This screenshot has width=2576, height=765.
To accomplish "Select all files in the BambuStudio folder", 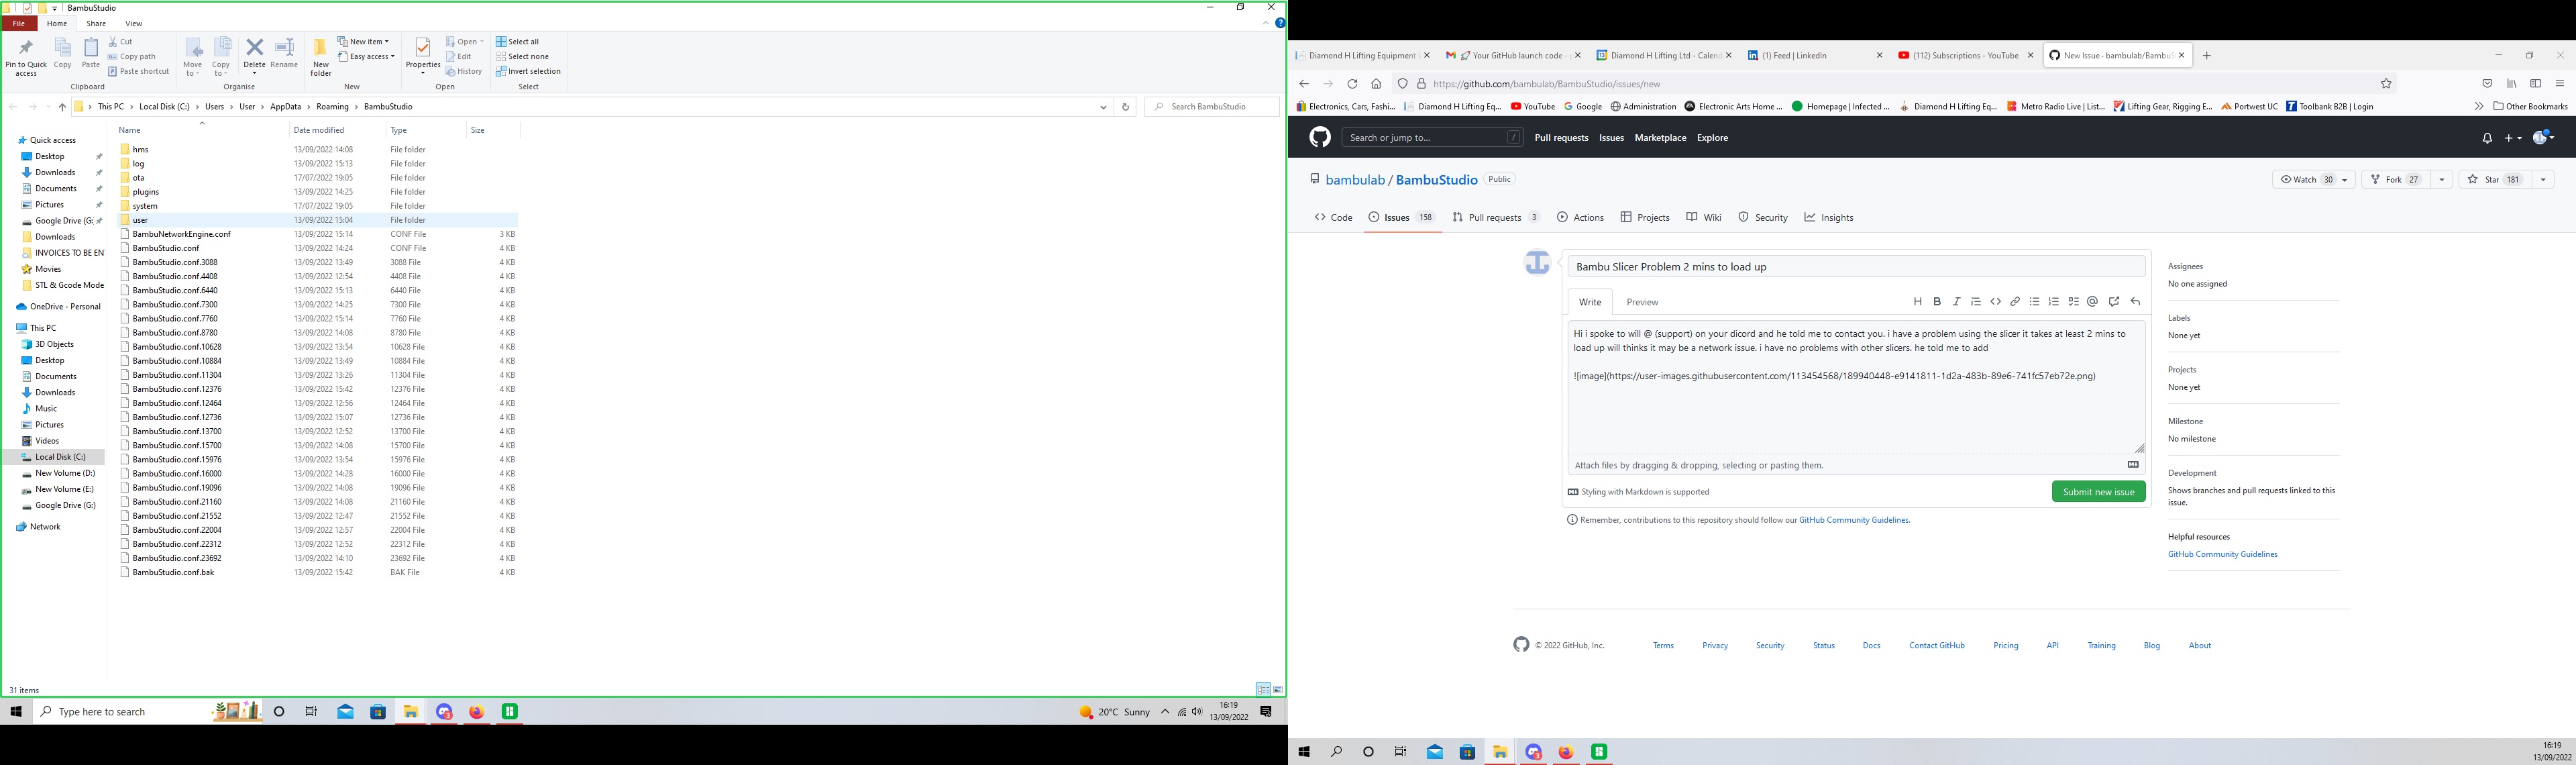I will pyautogui.click(x=521, y=41).
